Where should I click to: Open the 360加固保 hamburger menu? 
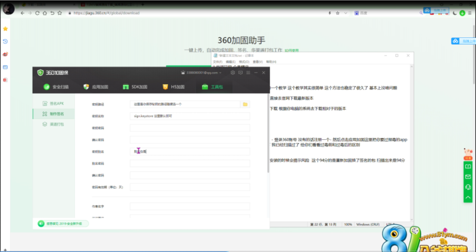click(248, 72)
